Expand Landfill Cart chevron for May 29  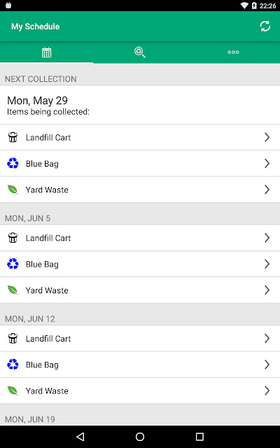[267, 137]
